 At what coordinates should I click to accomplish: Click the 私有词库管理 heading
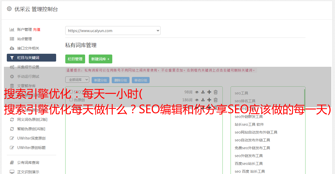81,45
